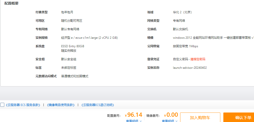Click the ¥0.00 image fee amount
This screenshot has width=254, height=122.
[x=171, y=115]
